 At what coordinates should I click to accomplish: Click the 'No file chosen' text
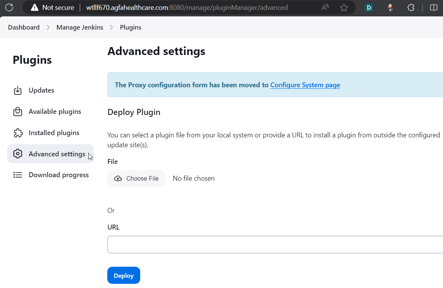pyautogui.click(x=194, y=178)
